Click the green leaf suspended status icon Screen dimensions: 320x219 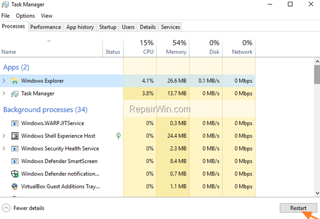point(118,136)
